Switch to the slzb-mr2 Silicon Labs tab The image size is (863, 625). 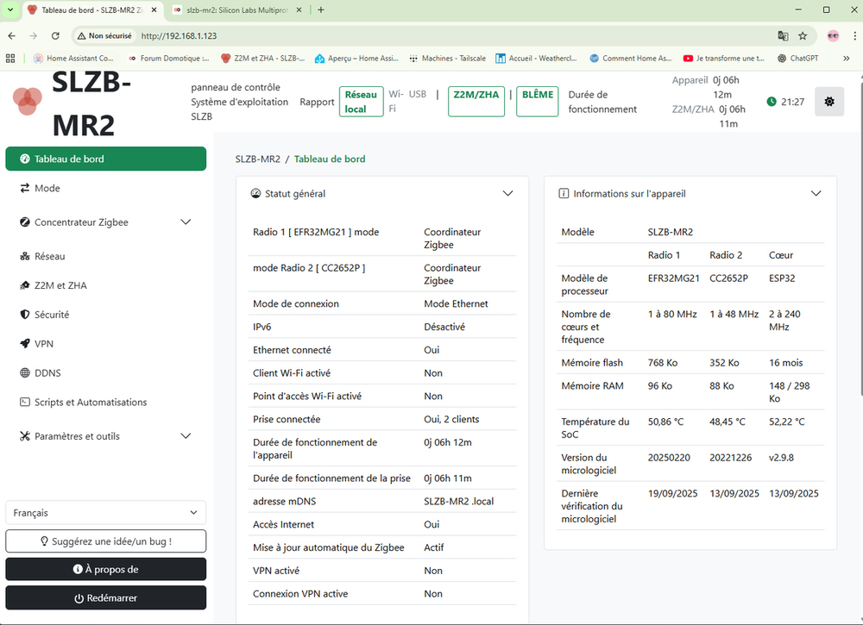click(236, 9)
